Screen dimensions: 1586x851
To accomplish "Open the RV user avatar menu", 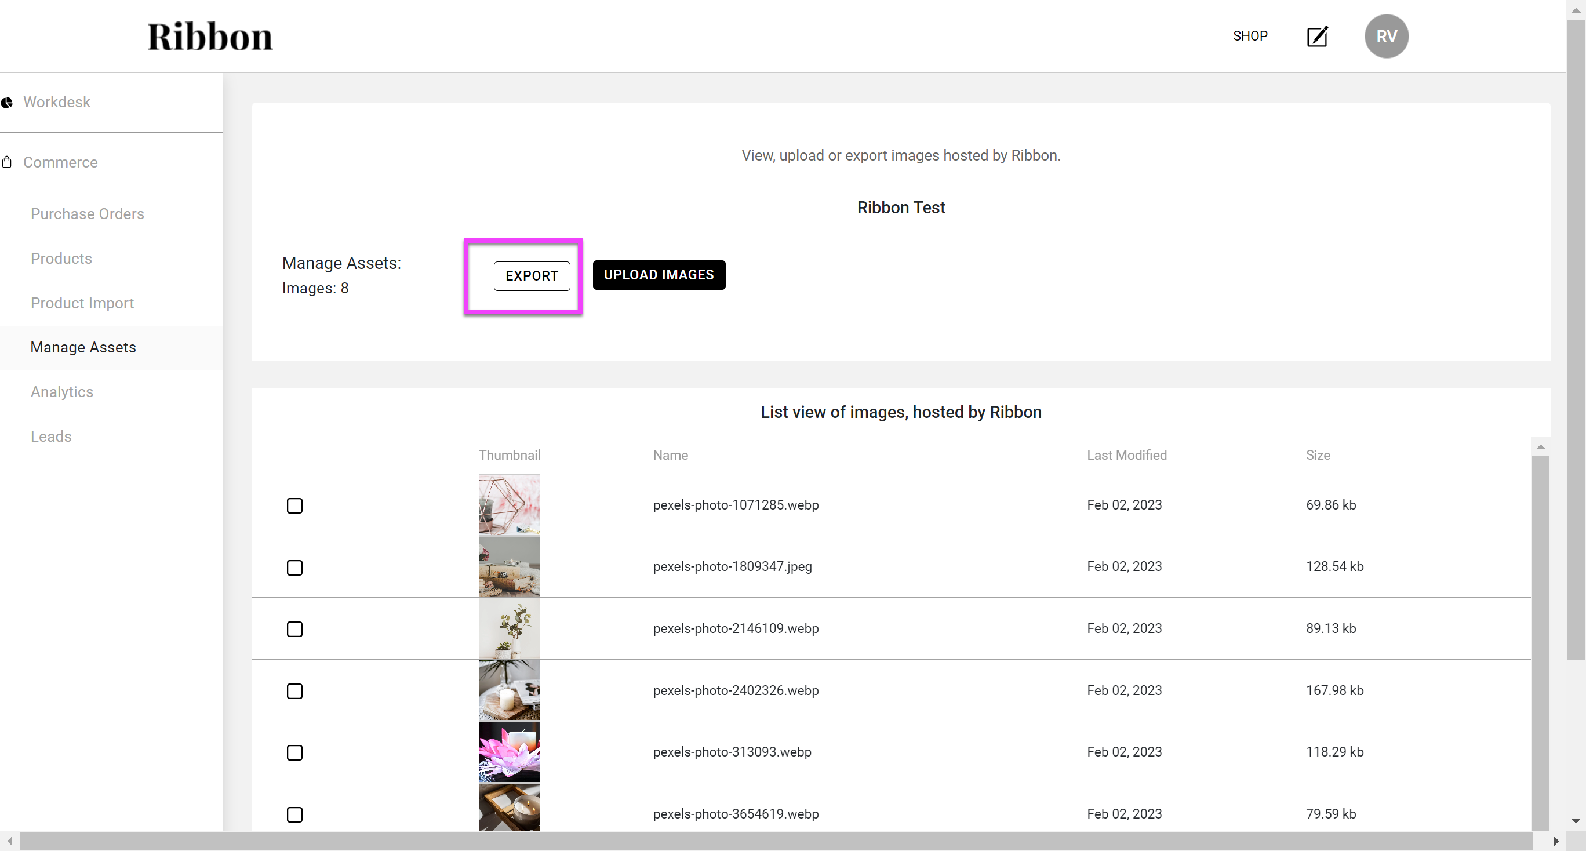I will tap(1386, 37).
